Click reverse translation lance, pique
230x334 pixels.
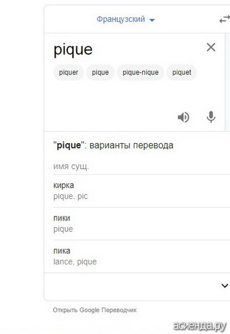[x=75, y=262]
